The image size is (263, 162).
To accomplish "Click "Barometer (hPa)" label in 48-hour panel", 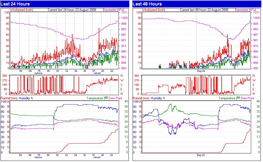I will [245, 10].
